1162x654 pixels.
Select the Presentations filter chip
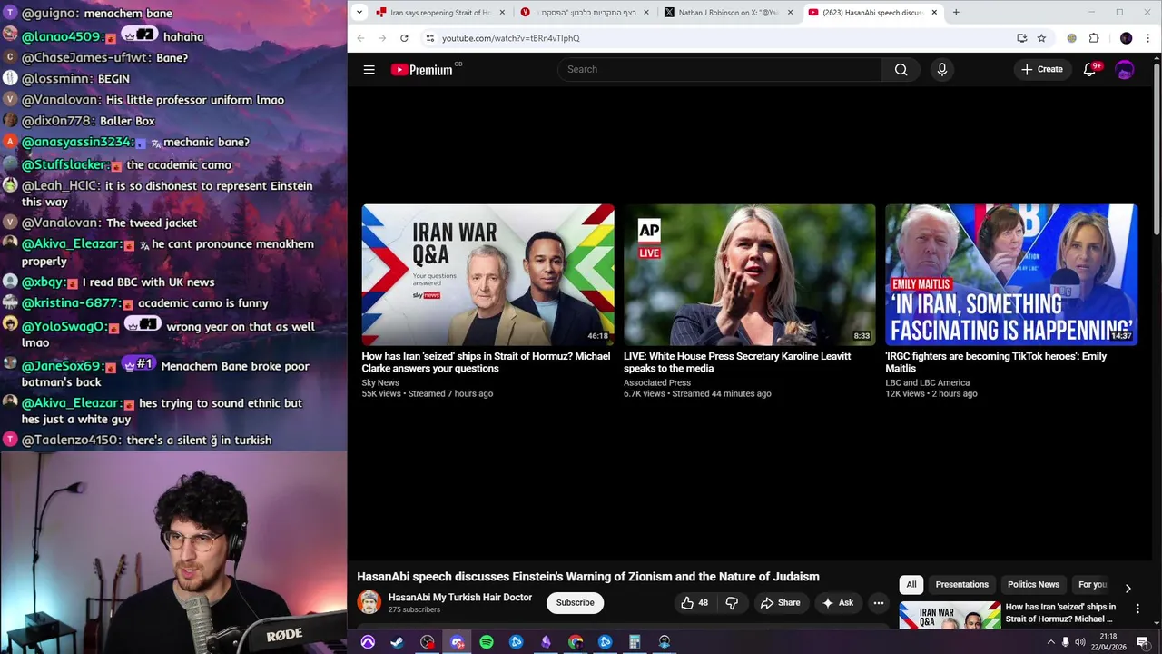[x=961, y=584]
